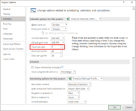Click project file icon in scheduling options dropdown
The image size is (136, 111).
[x=70, y=78]
